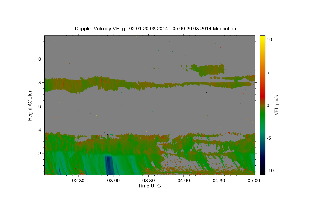Click the height tick label '4'

[x=39, y=130]
